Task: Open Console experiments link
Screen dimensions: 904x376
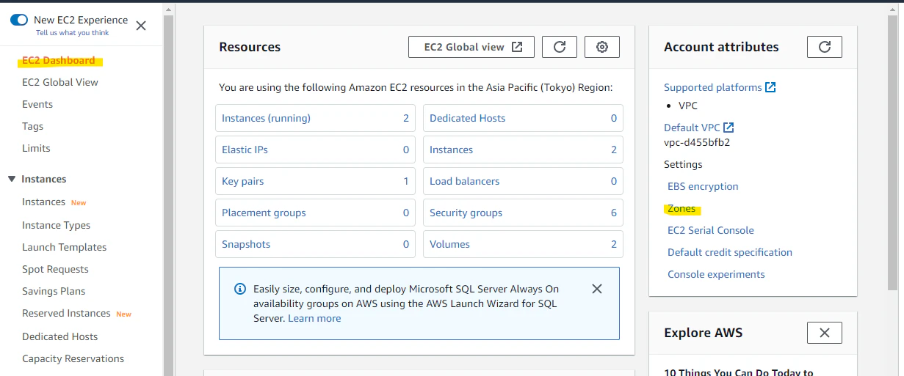Action: 716,274
